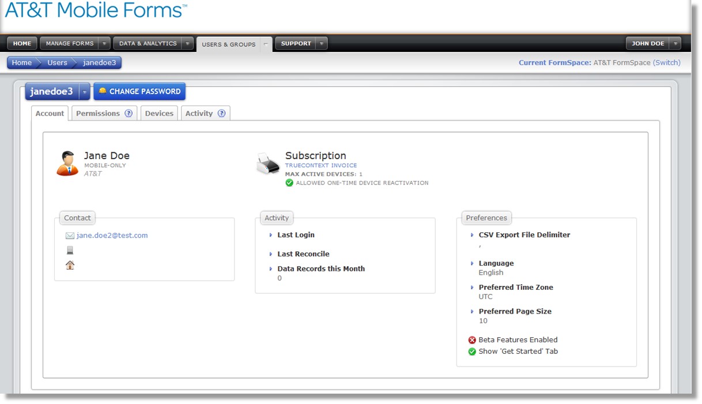Expand the Last Reconcile entry
Viewport: 702px width, 404px height.
click(270, 254)
